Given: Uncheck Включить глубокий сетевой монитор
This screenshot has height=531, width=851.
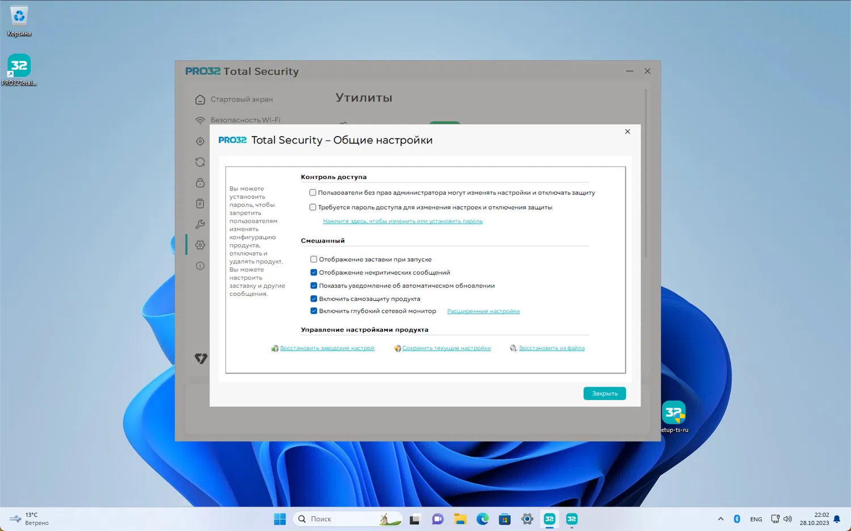Looking at the screenshot, I should [x=314, y=311].
